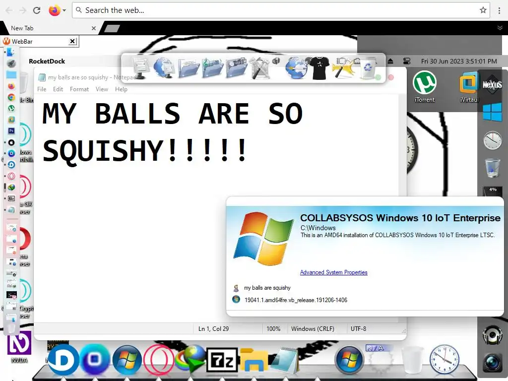Click the Windows logo tile in right dock

[x=492, y=112]
